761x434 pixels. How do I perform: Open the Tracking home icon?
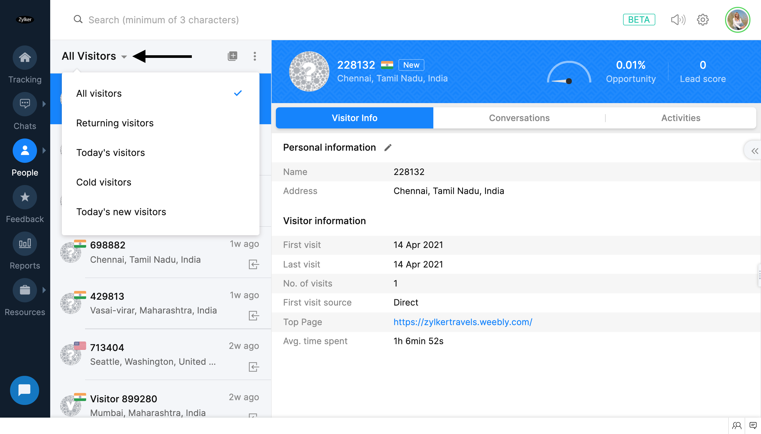[x=25, y=57]
